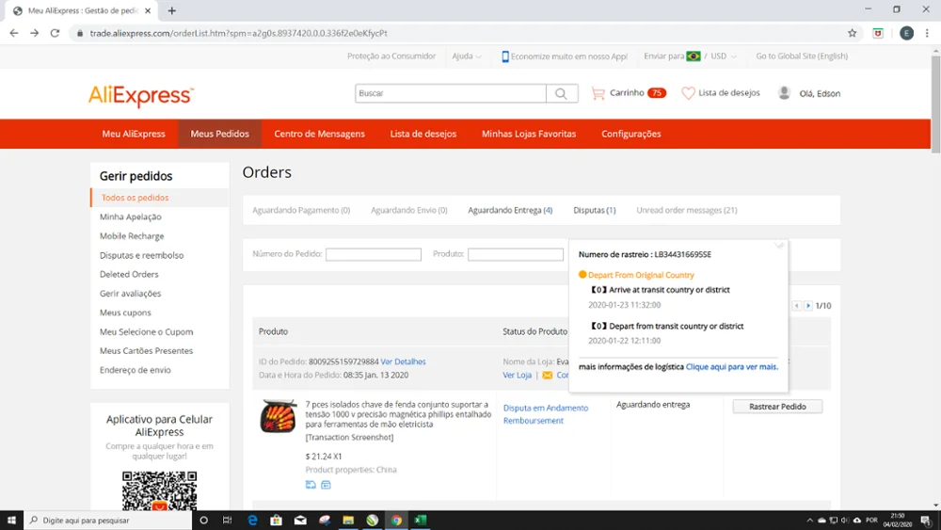Open Disputa em Andamento link
Viewport: 941px width, 530px height.
click(546, 408)
